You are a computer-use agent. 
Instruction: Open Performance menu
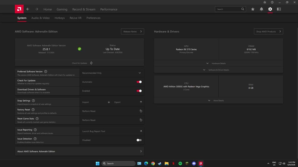pyautogui.click(x=109, y=9)
